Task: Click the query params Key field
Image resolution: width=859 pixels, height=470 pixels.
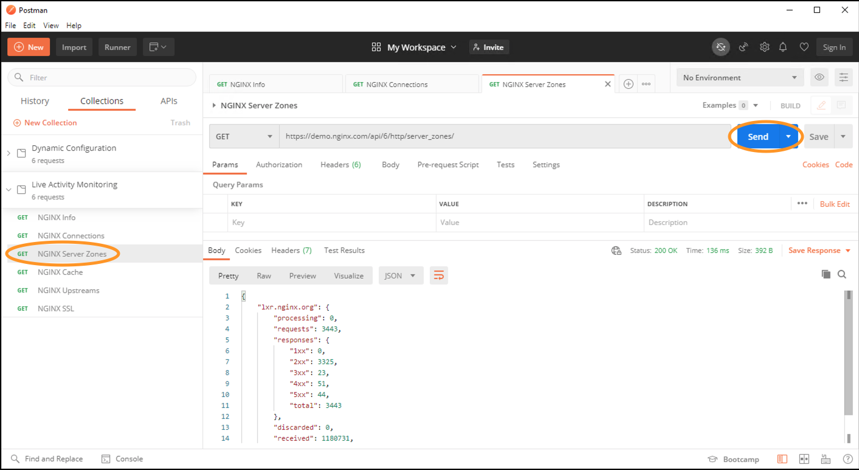Action: pyautogui.click(x=332, y=223)
